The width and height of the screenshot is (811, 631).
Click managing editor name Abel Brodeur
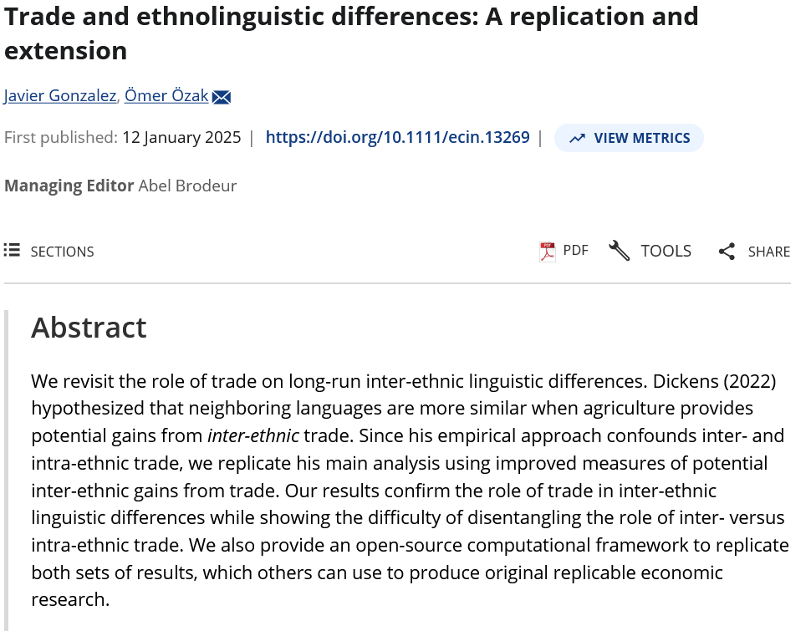pos(187,186)
